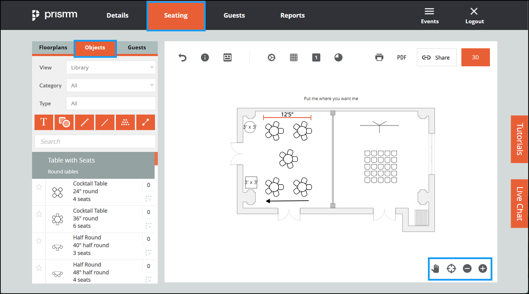Switch to the Guests tab
Screen dimensions: 529x294
[x=137, y=47]
